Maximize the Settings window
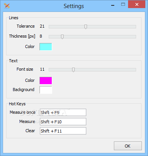 pos(123,5)
